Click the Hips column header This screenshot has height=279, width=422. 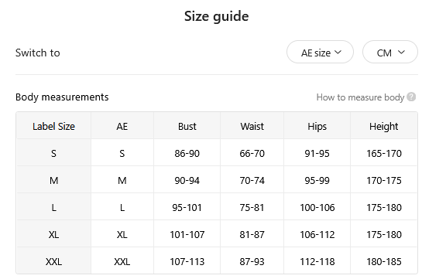pyautogui.click(x=317, y=126)
